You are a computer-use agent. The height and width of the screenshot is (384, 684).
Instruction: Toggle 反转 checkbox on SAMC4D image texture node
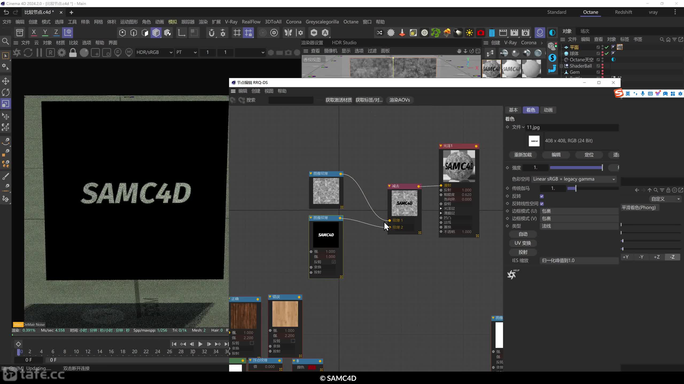(334, 262)
